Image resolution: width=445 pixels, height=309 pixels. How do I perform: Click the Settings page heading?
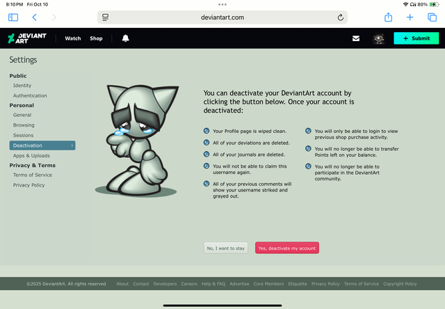[23, 60]
